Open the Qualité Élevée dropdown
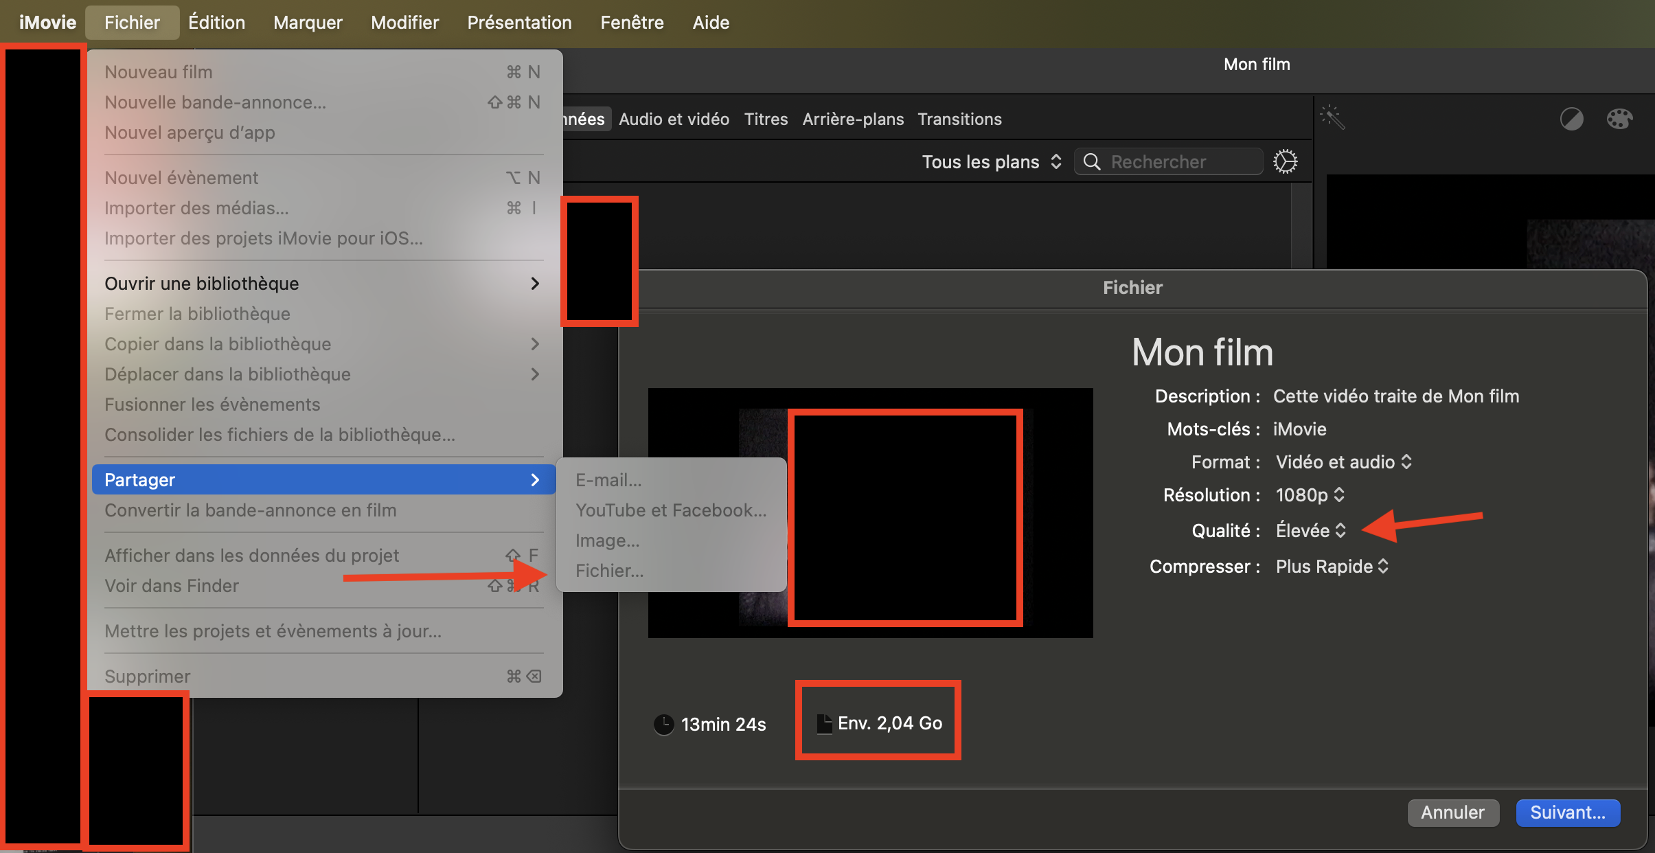The width and height of the screenshot is (1655, 853). [1310, 530]
